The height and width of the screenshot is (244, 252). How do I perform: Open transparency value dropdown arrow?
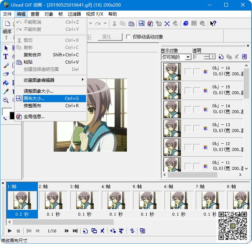point(213,57)
